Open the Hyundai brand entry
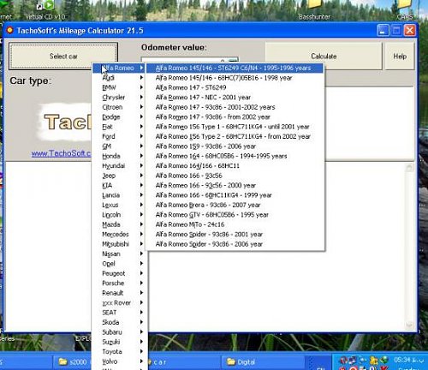428x370 pixels. (120, 165)
